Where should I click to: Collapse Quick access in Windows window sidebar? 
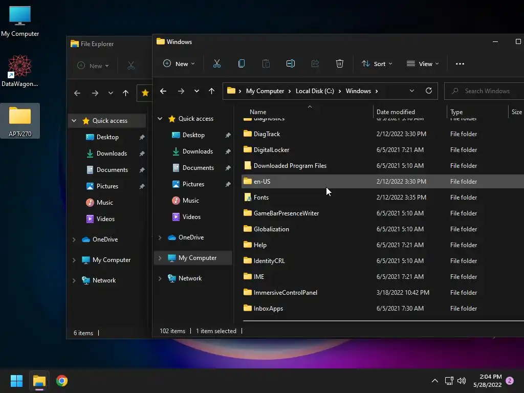point(160,119)
